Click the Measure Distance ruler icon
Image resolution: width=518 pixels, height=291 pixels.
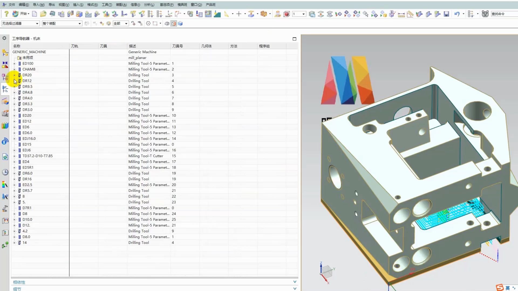tap(401, 14)
